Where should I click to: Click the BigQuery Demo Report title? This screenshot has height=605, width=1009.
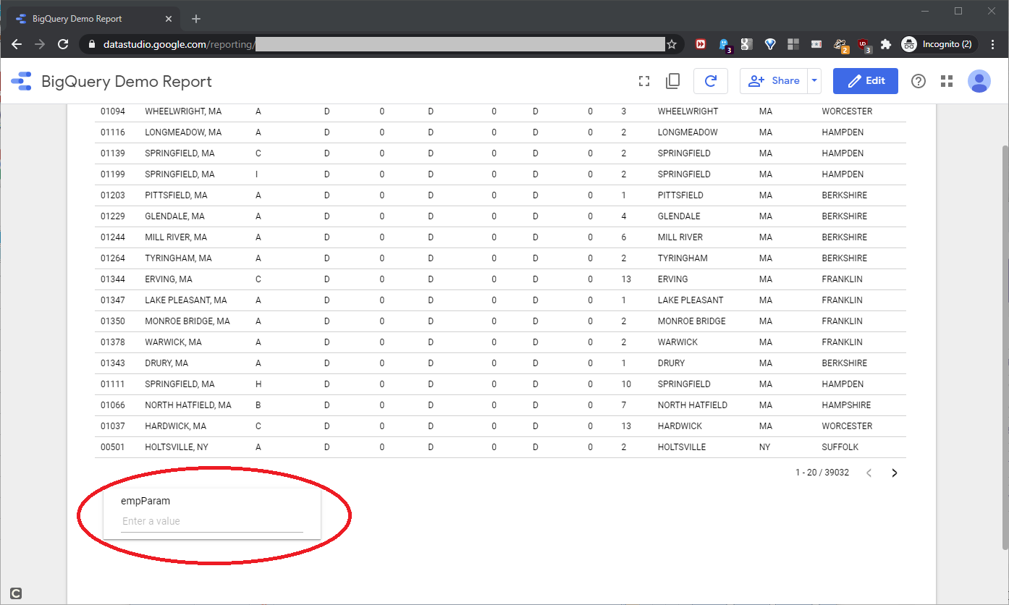point(127,81)
